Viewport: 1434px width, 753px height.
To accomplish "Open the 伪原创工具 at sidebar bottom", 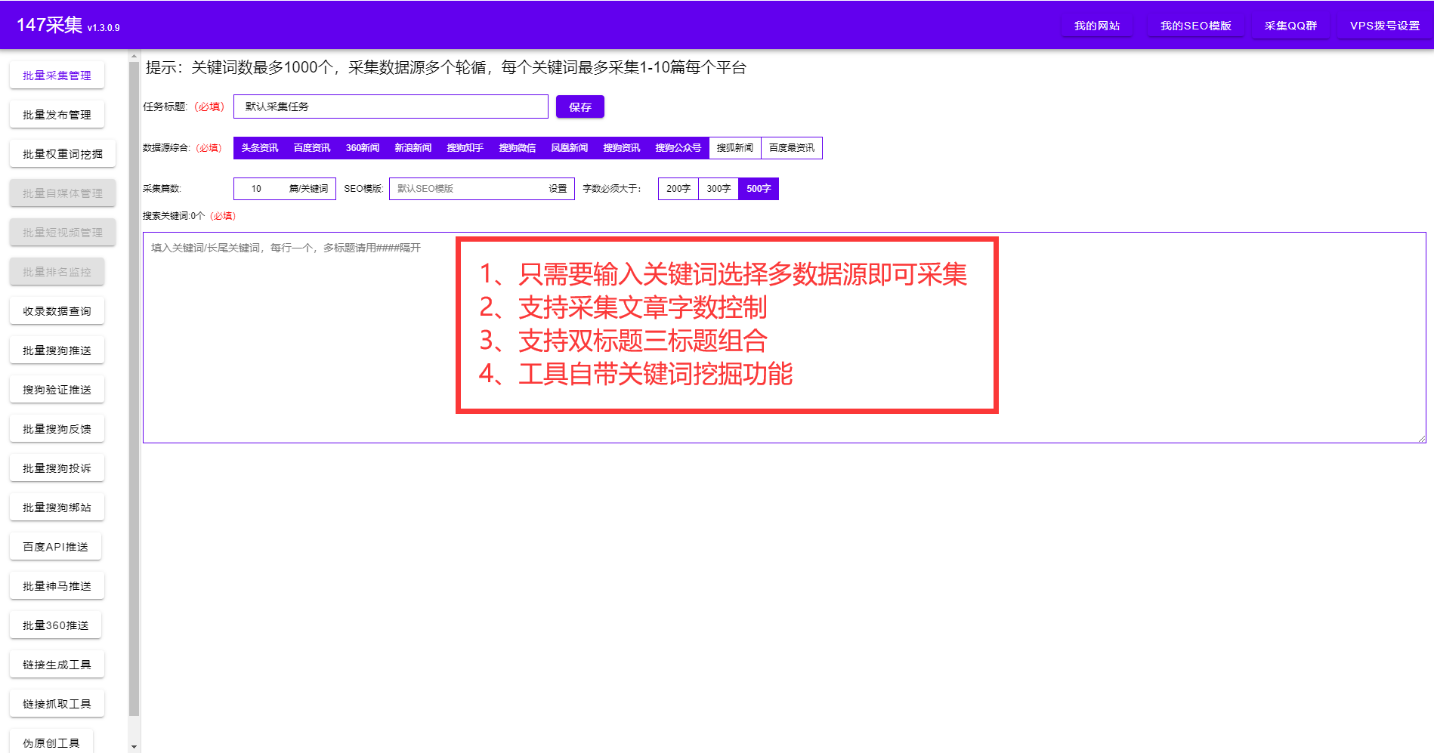I will coord(51,742).
